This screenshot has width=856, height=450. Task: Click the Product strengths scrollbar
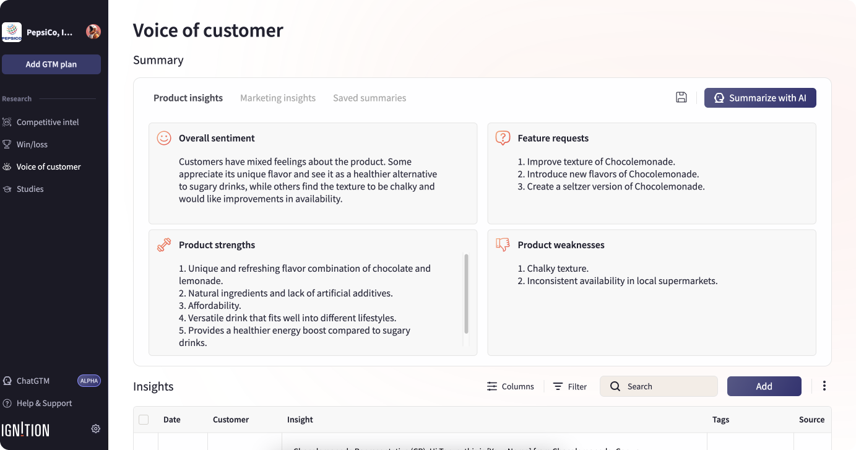point(466,294)
